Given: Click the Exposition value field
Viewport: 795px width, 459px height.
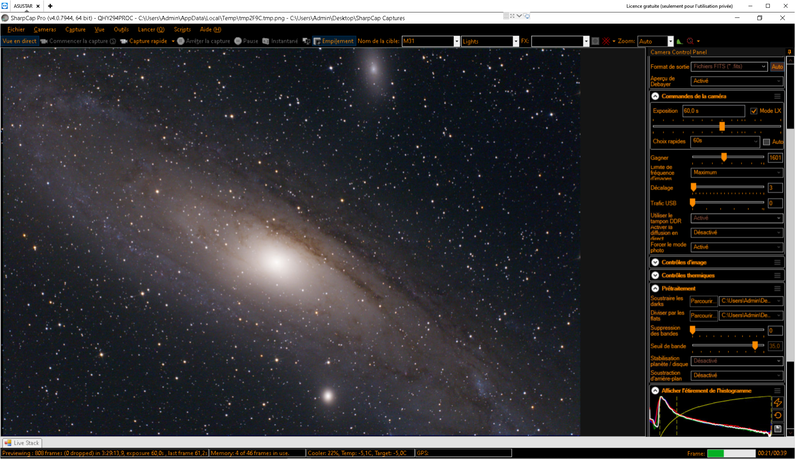Looking at the screenshot, I should [x=713, y=111].
